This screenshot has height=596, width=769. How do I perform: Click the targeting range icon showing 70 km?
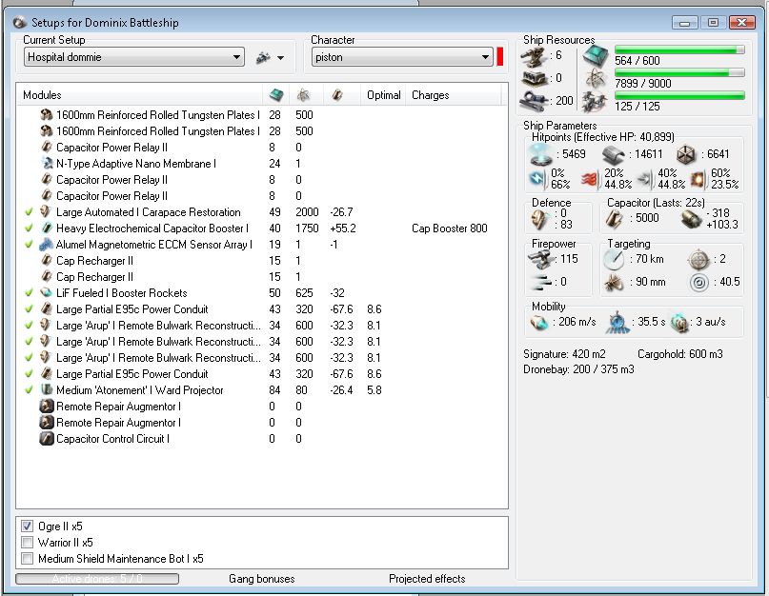614,259
